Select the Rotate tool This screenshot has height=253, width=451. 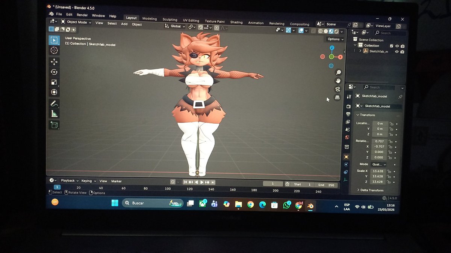tap(54, 72)
